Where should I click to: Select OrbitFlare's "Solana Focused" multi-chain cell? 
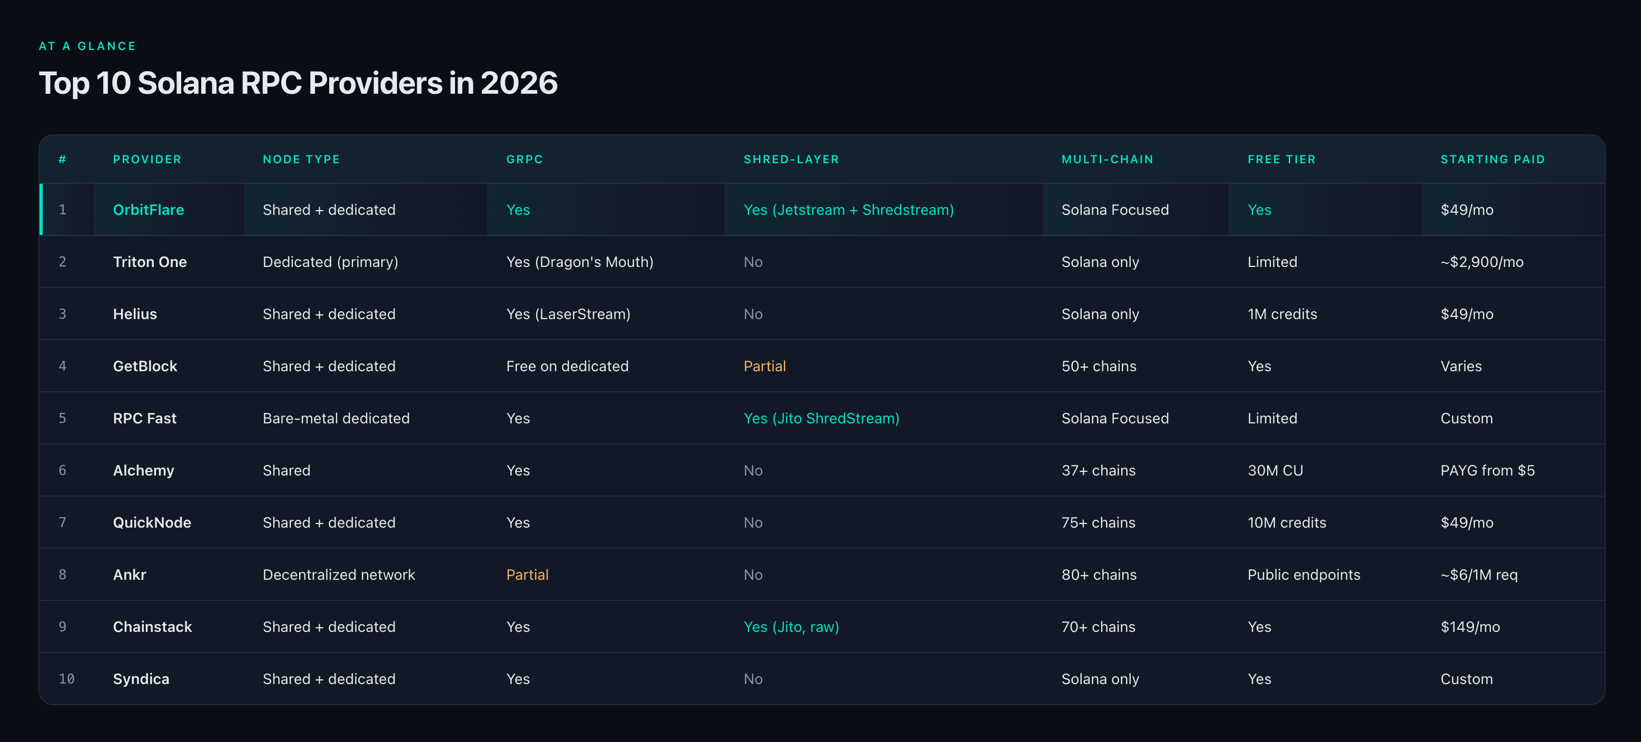point(1115,210)
